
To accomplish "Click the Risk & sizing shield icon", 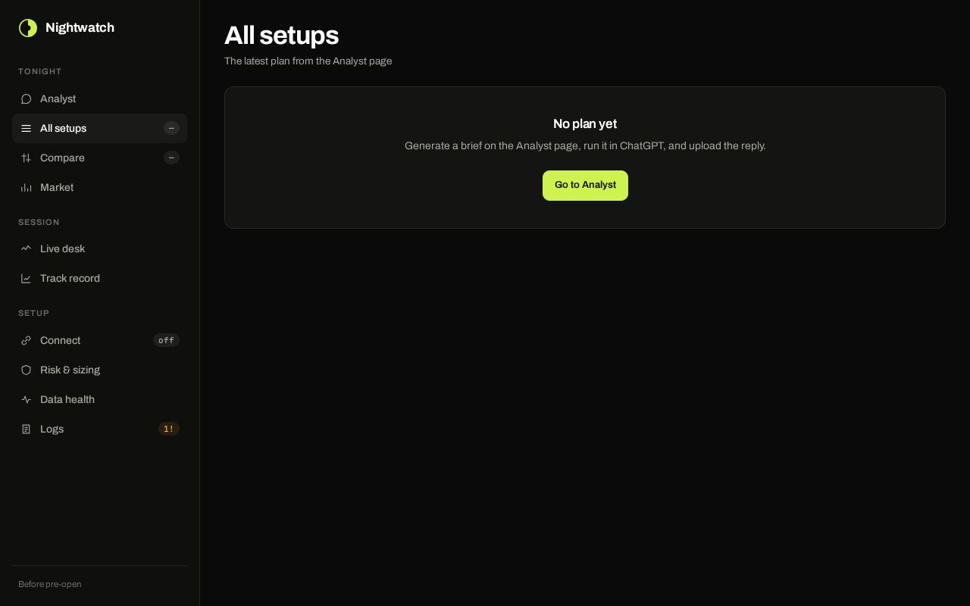I will coord(26,370).
